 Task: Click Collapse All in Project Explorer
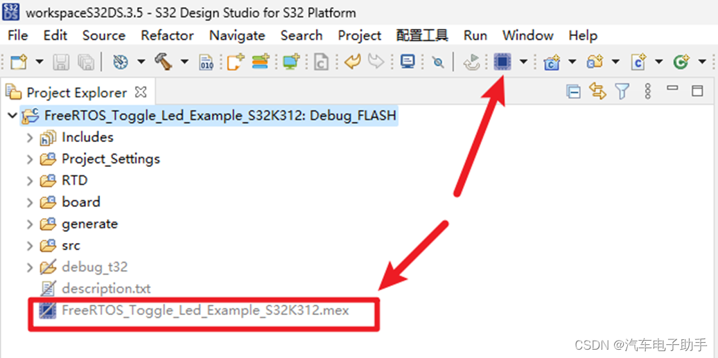coord(573,91)
